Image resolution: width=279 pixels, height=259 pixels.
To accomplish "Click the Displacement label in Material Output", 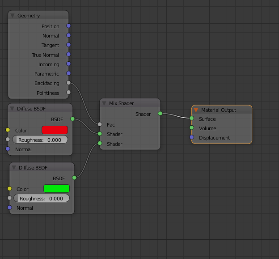I will (x=215, y=138).
